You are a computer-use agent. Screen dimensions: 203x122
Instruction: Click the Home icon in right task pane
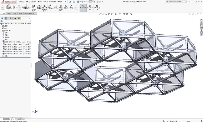click(x=201, y=20)
